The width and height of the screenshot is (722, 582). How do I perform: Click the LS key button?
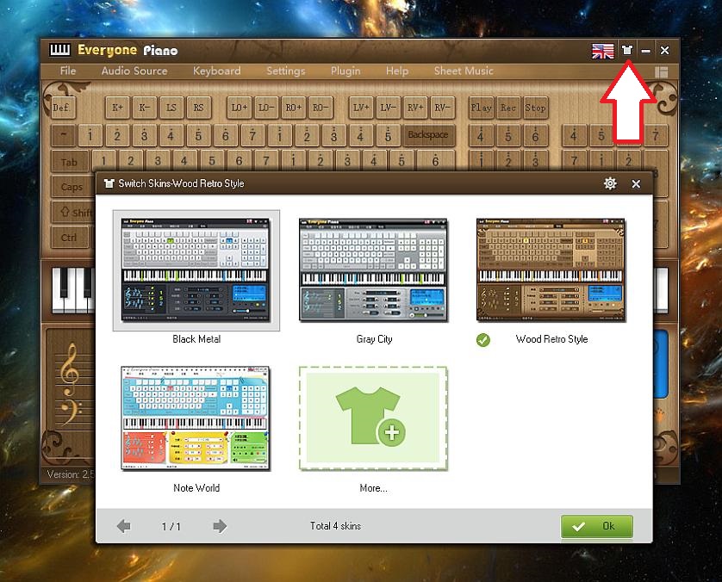(171, 108)
